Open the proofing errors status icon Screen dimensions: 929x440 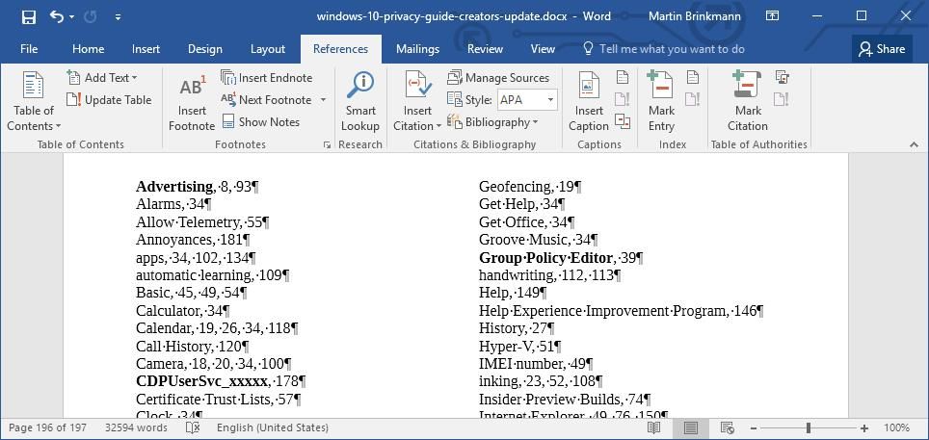(x=193, y=427)
